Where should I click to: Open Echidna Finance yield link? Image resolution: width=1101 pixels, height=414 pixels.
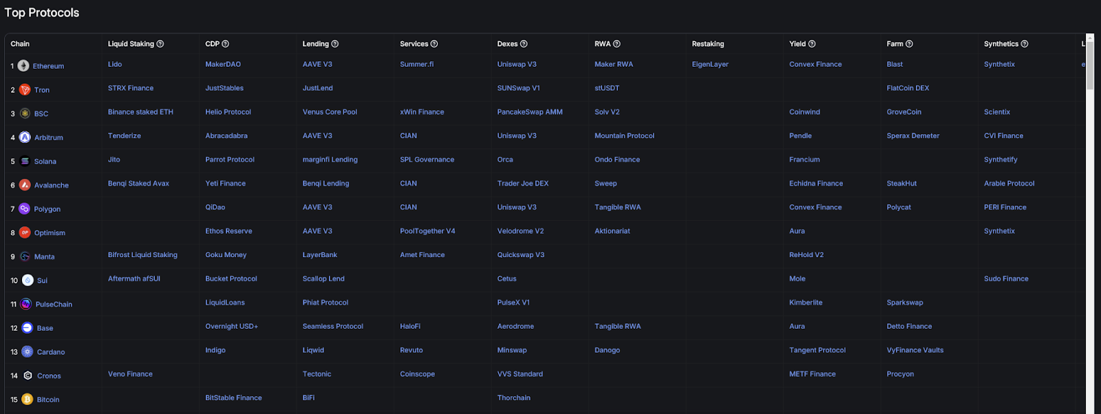tap(816, 184)
